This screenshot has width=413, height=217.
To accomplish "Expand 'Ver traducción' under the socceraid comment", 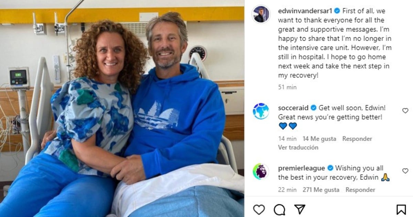I will pyautogui.click(x=298, y=147).
